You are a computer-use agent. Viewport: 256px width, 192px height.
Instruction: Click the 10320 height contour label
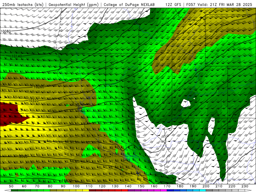pyautogui.click(x=34, y=100)
